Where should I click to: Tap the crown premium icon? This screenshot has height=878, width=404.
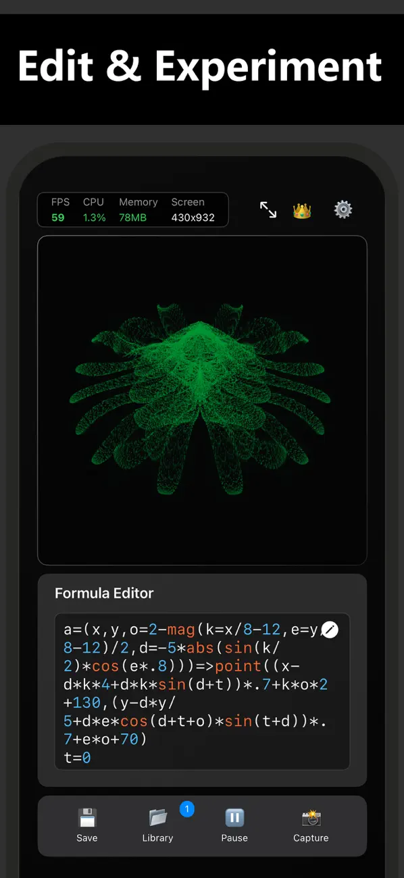pos(302,211)
